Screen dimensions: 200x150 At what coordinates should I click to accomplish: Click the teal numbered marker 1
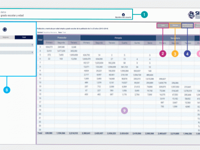tap(144, 15)
